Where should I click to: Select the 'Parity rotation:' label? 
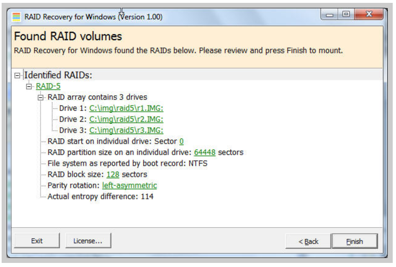tap(74, 185)
